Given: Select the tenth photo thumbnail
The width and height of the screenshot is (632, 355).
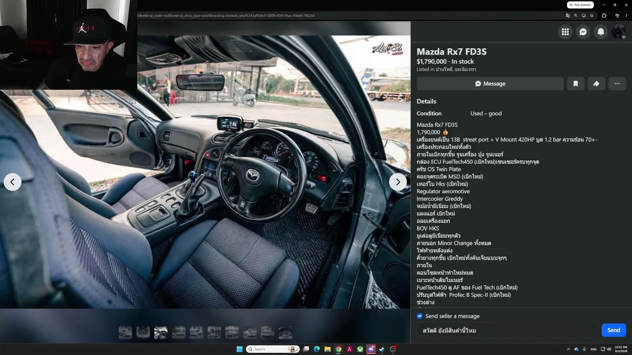Looking at the screenshot, I should coord(285,333).
